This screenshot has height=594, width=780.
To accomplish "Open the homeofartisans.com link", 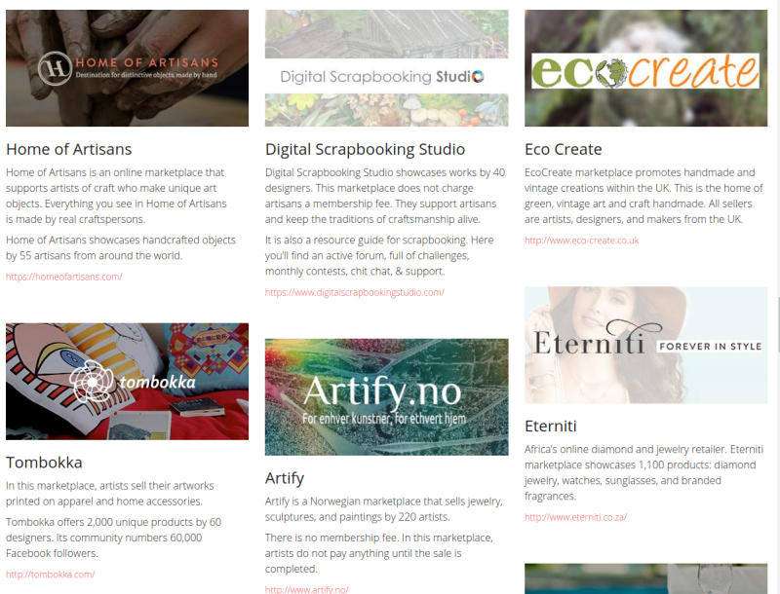I will pos(64,277).
